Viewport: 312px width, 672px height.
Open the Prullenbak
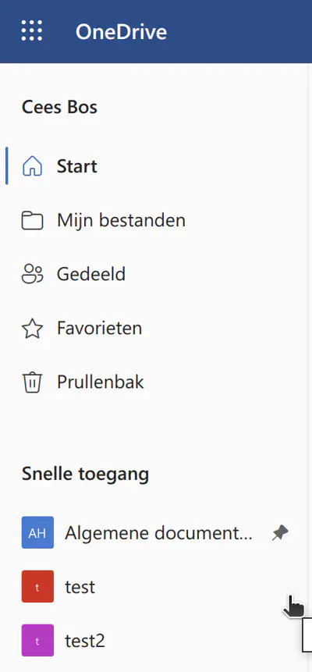tap(101, 382)
